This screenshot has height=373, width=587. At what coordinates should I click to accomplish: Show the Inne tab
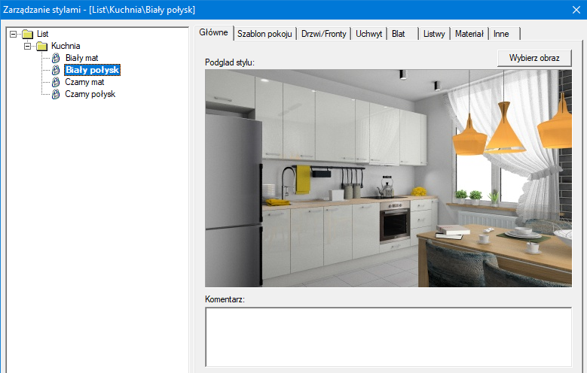(x=501, y=34)
